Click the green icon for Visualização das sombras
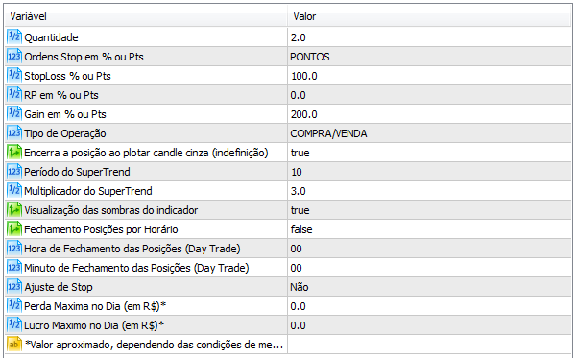Viewport: 576px width, 358px height. click(x=14, y=210)
